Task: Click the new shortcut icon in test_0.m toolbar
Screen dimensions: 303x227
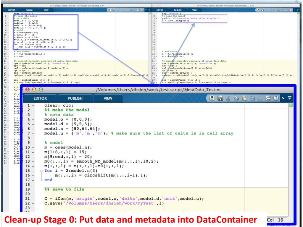Action: pyautogui.click(x=110, y=10)
